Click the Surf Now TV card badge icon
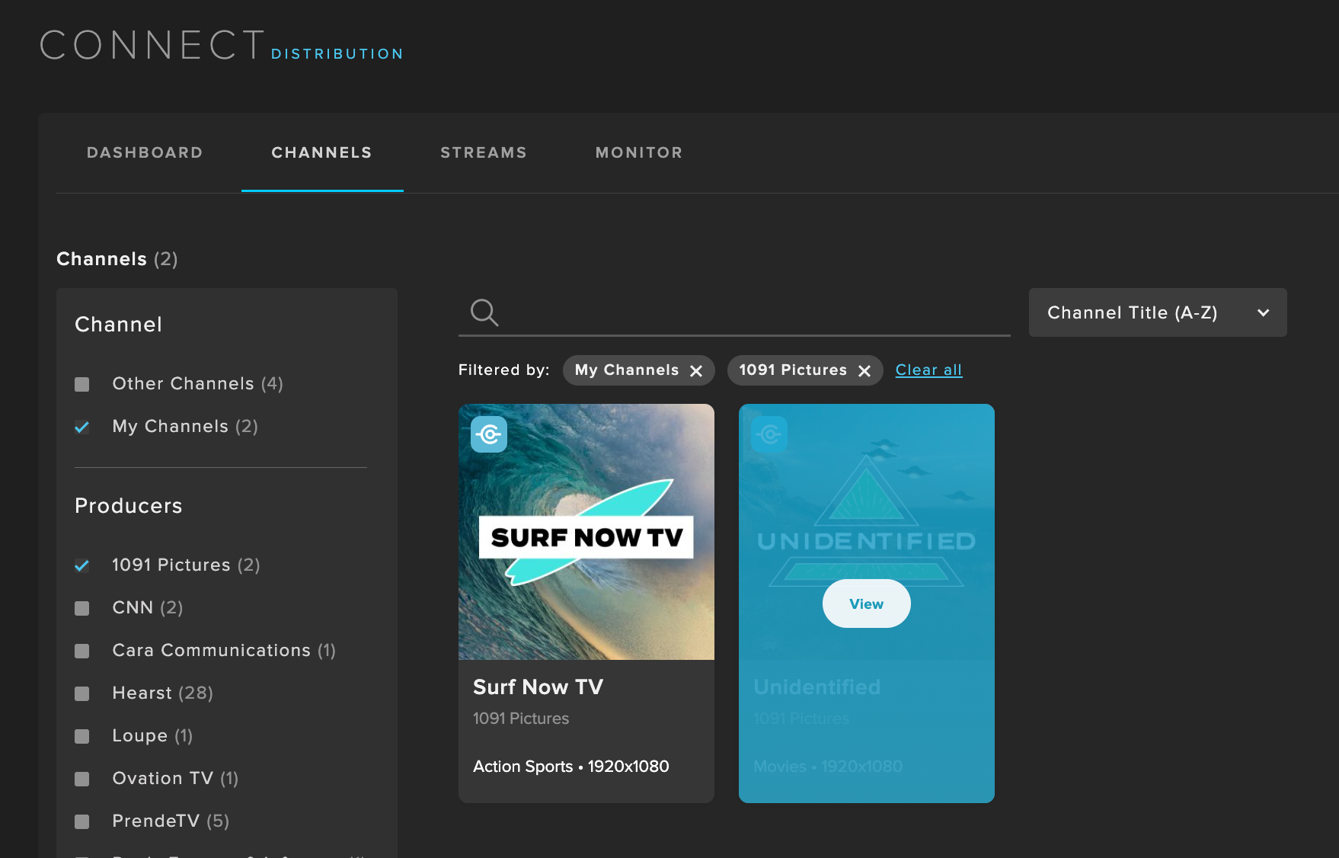 coord(489,434)
